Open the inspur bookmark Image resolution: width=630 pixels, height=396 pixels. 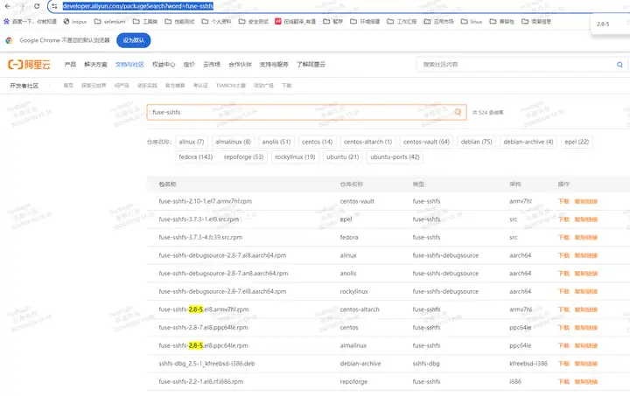tap(75, 22)
